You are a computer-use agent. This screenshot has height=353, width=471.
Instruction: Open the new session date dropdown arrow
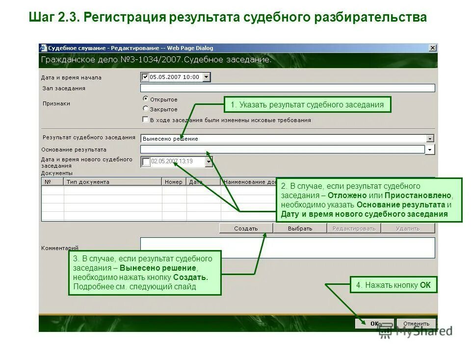click(x=208, y=161)
